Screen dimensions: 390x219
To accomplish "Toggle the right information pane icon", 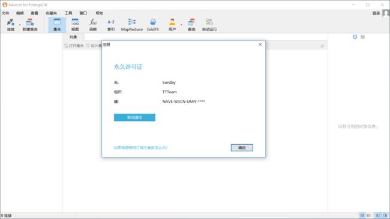I will 385,215.
